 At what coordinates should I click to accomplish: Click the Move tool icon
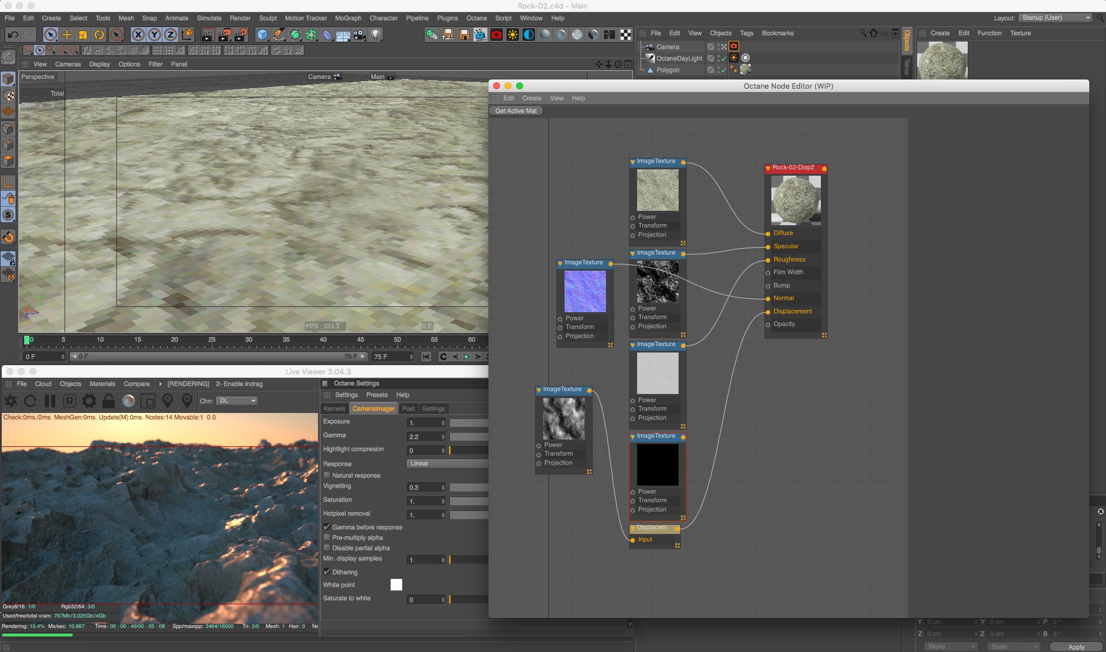click(x=67, y=35)
